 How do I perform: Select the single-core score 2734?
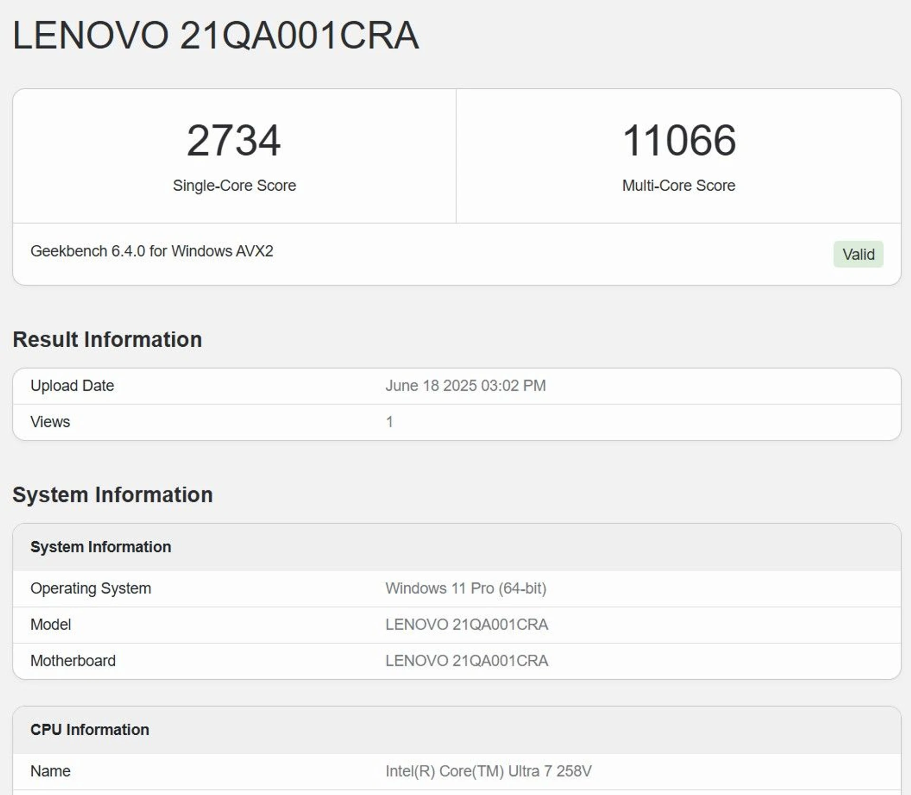[233, 140]
